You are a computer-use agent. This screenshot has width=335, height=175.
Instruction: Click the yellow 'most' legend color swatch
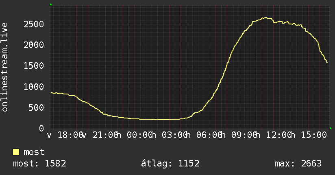pos(16,152)
